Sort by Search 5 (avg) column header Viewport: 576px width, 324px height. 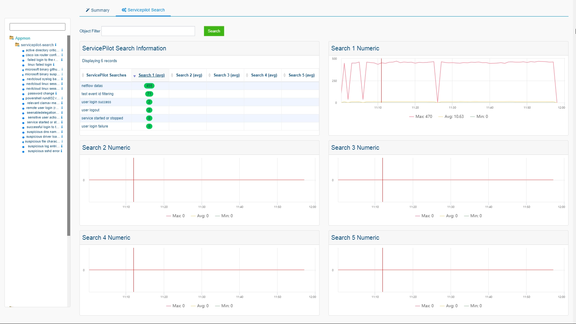(x=301, y=75)
